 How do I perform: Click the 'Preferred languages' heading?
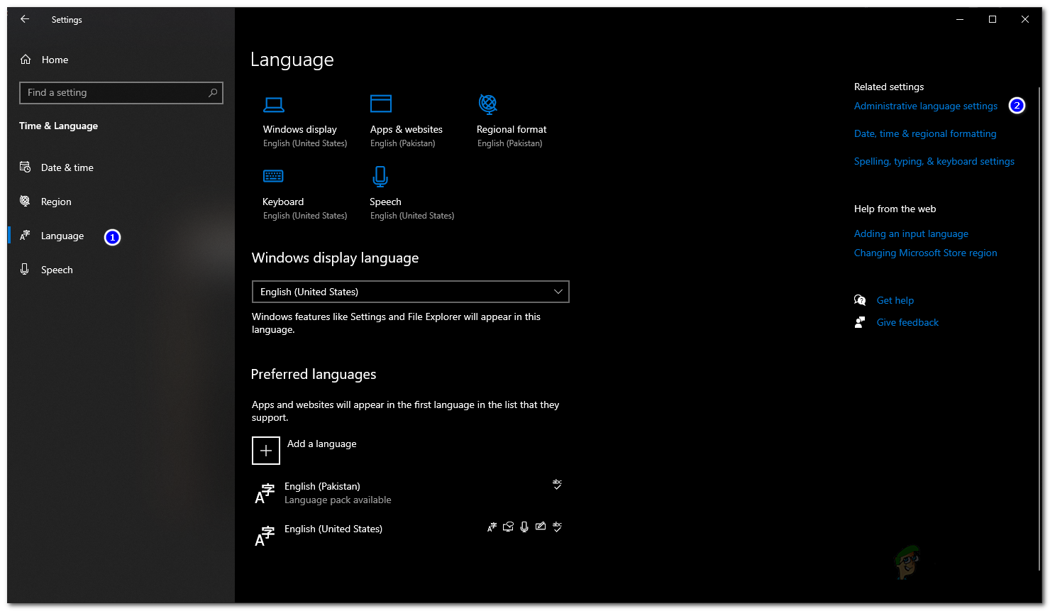click(x=314, y=374)
